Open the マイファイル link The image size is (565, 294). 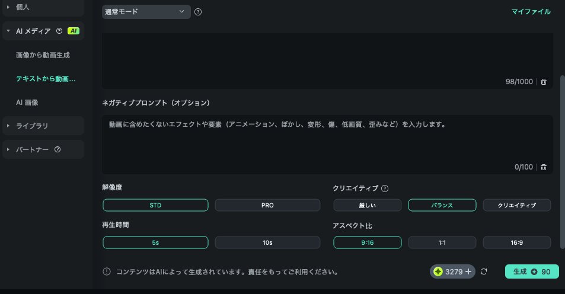point(531,12)
